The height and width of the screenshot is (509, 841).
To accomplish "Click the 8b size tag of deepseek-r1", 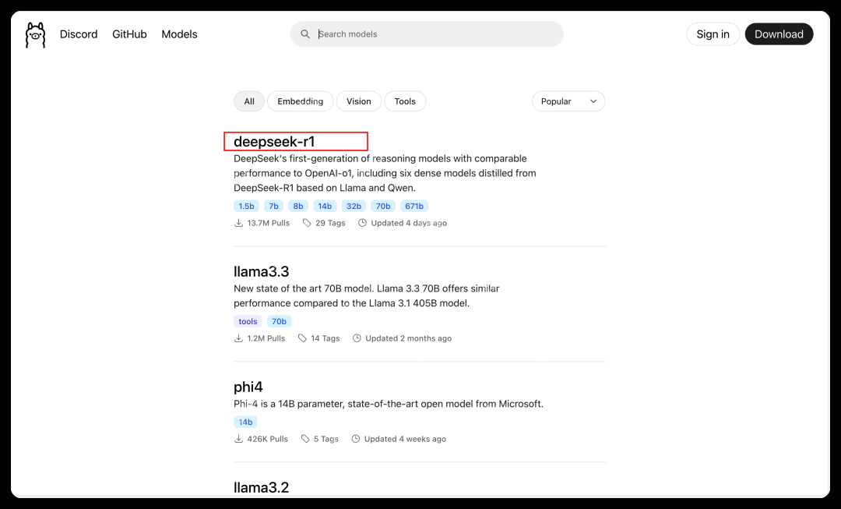I will pyautogui.click(x=298, y=207).
